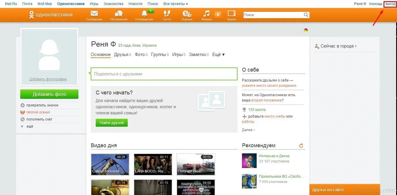
Task: Play the LARA MOCO video thumbnail
Action: point(153,164)
